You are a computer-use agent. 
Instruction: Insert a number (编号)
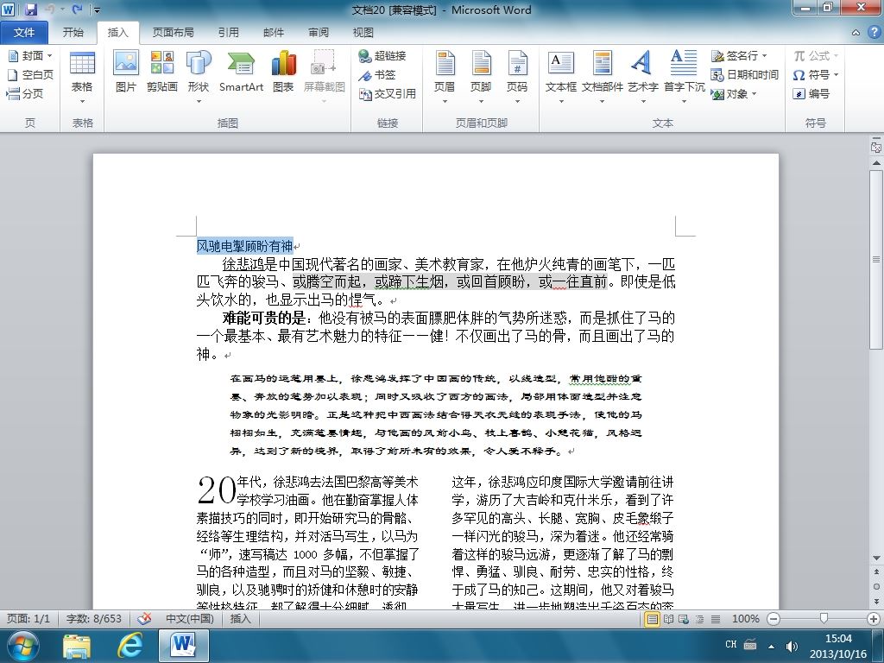pyautogui.click(x=811, y=93)
